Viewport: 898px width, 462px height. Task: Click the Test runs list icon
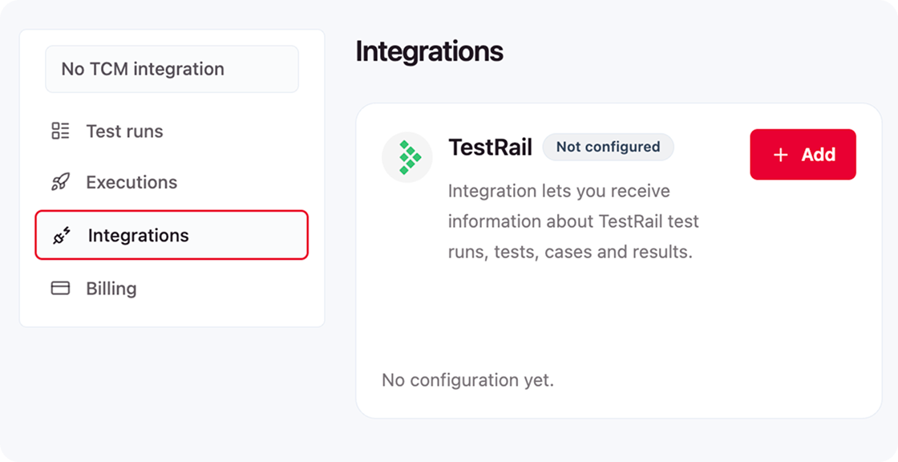[x=60, y=131]
